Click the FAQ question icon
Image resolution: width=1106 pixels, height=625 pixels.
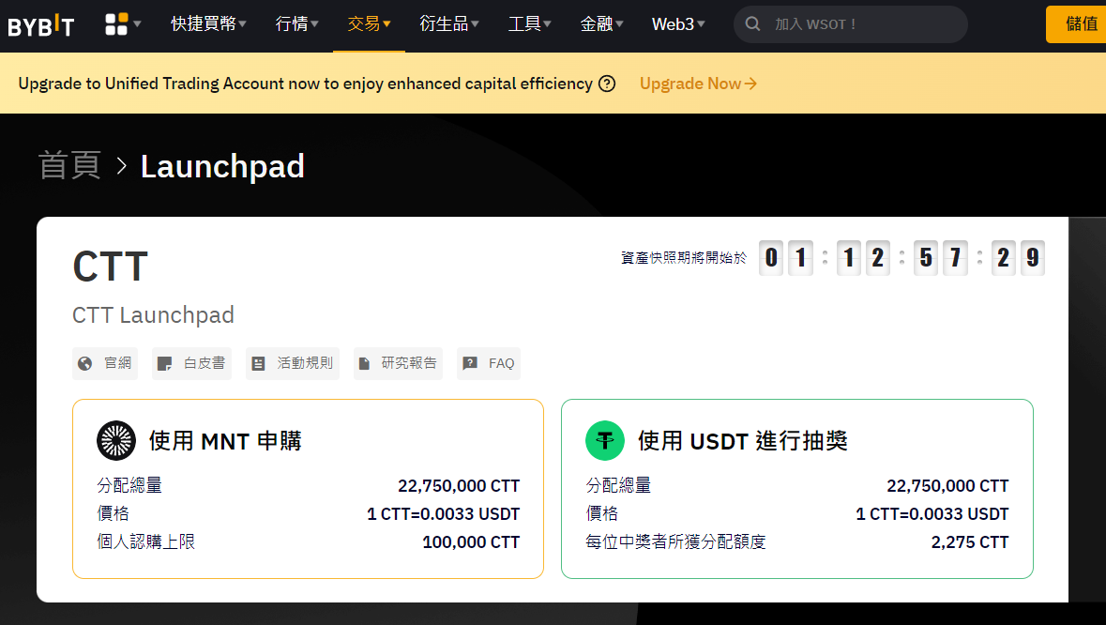tap(470, 363)
